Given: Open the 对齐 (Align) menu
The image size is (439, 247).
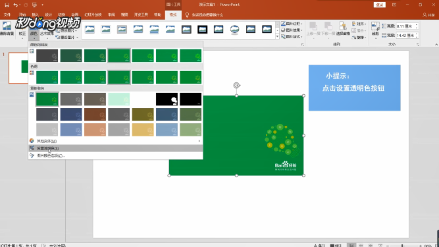Looking at the screenshot, I should (359, 24).
